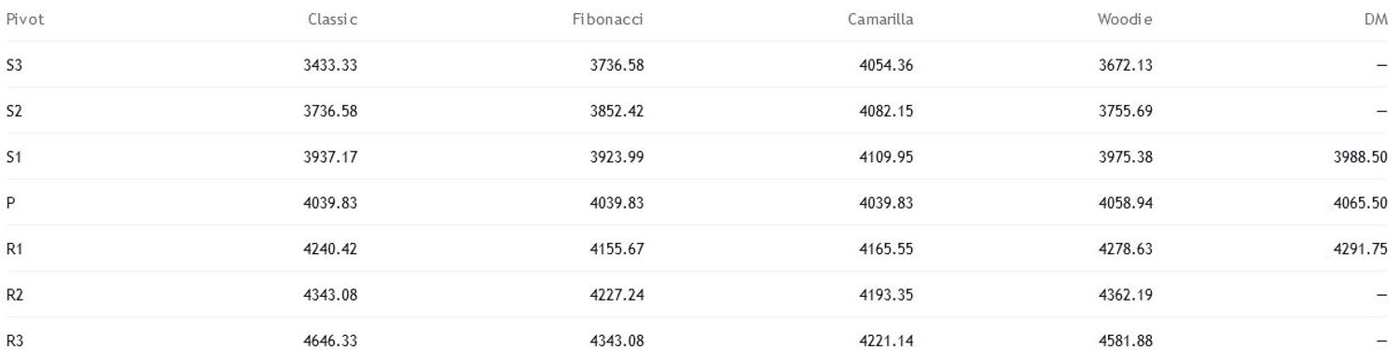Viewport: 1399px width, 363px height.
Task: Select the DM S1 value 3988.50
Action: coord(1360,156)
